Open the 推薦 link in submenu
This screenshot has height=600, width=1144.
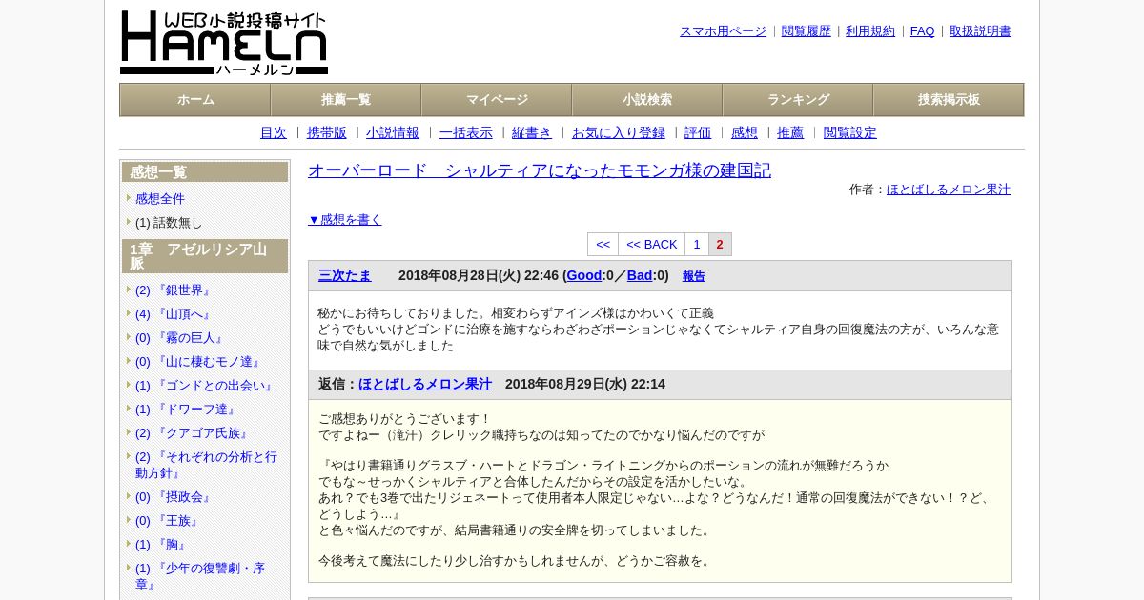click(790, 132)
